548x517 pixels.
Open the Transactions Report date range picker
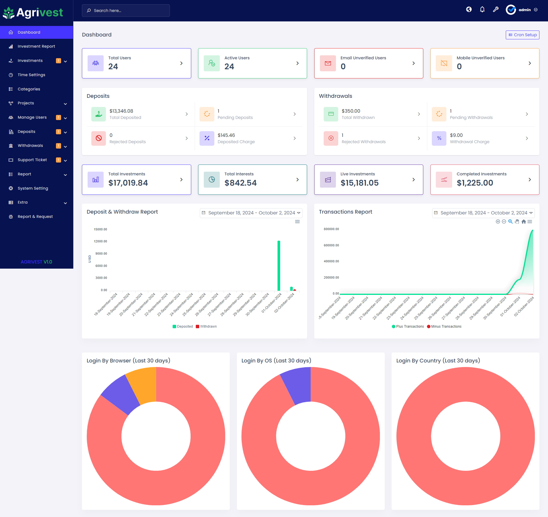point(483,213)
